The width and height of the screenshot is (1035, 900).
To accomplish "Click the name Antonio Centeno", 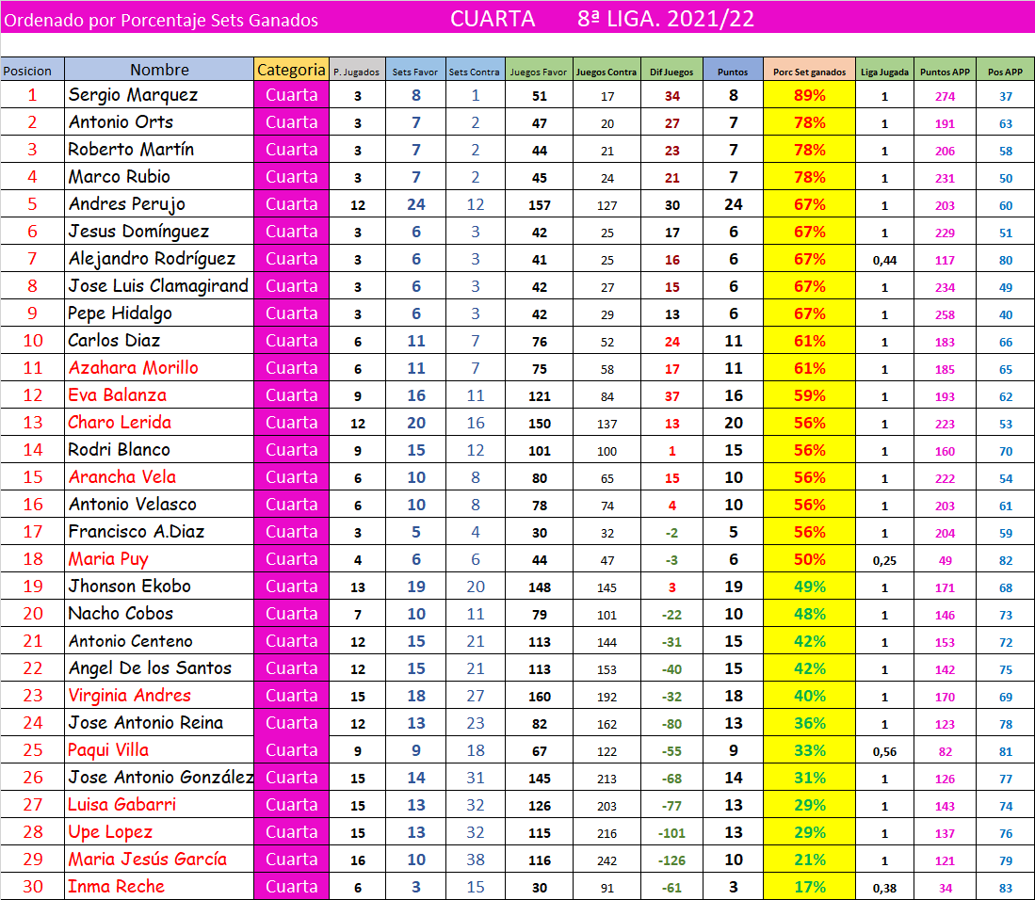I will 130,641.
